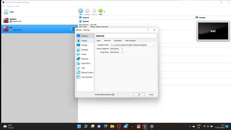Switch to the Disk Encryption tab
This screenshot has height=130, width=231.
click(130, 40)
